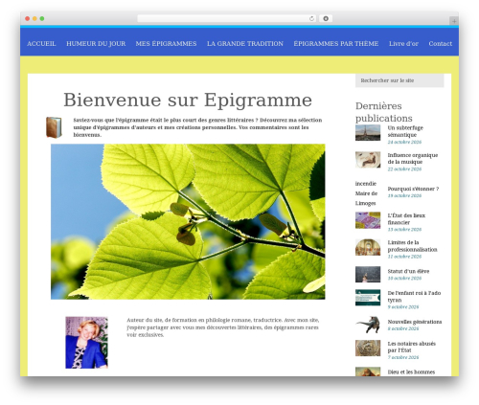Click the green maximize window button
The width and height of the screenshot is (479, 405).
[x=42, y=19]
